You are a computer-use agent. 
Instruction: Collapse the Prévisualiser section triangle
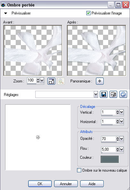5,13
